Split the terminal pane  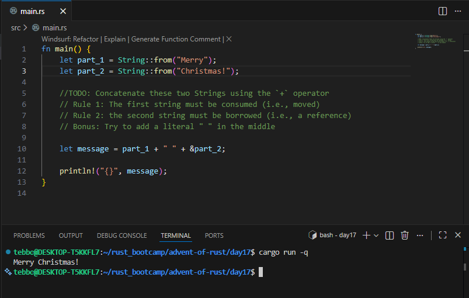click(x=390, y=235)
